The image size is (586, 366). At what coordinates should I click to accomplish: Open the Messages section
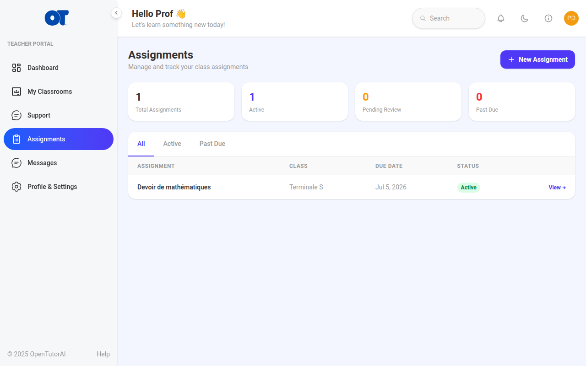(59, 163)
